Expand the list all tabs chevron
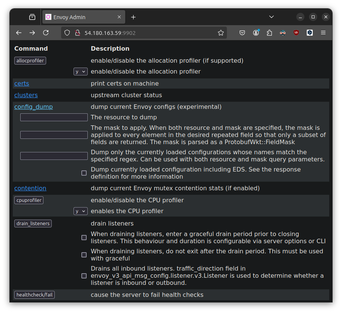This screenshot has height=313, width=342. 271,17
